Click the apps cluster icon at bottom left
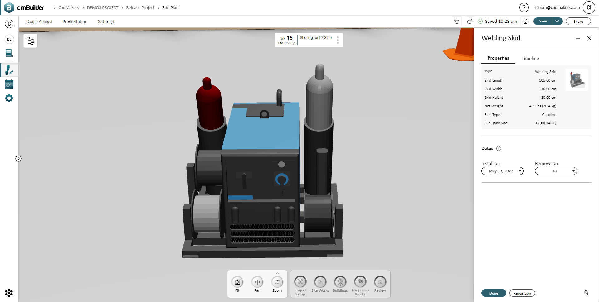599x302 pixels. (x=9, y=293)
